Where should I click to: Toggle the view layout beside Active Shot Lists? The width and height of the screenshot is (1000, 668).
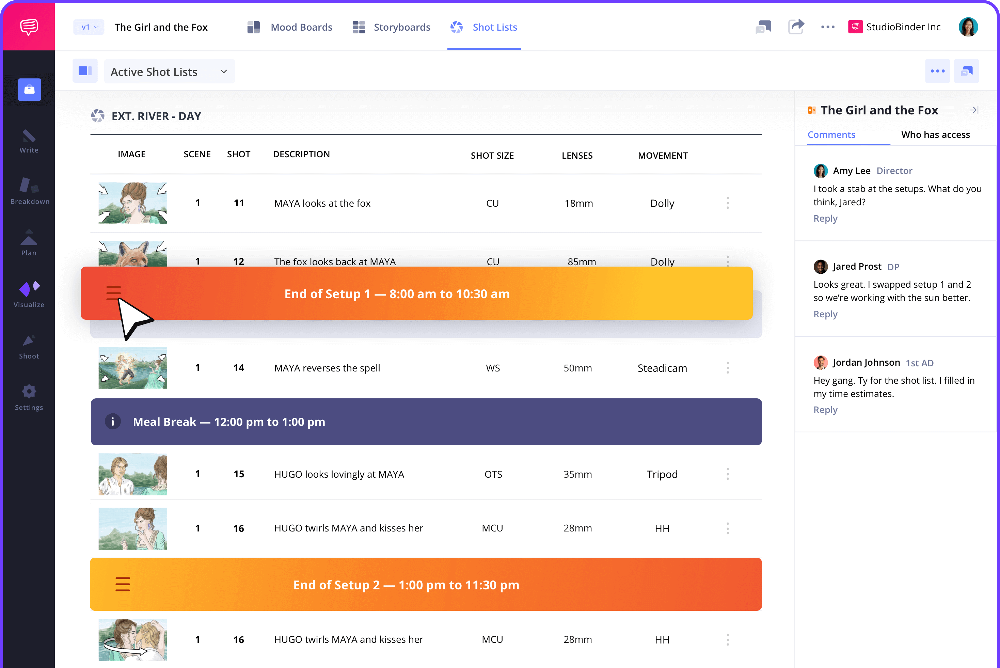(85, 71)
